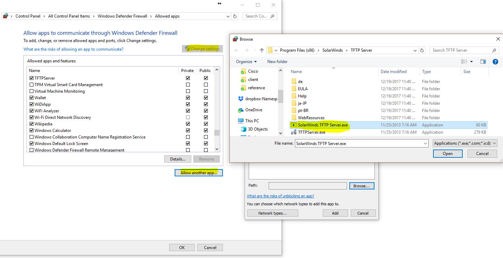Open Help via the blue question mark icon
The width and height of the screenshot is (503, 258).
[x=495, y=62]
